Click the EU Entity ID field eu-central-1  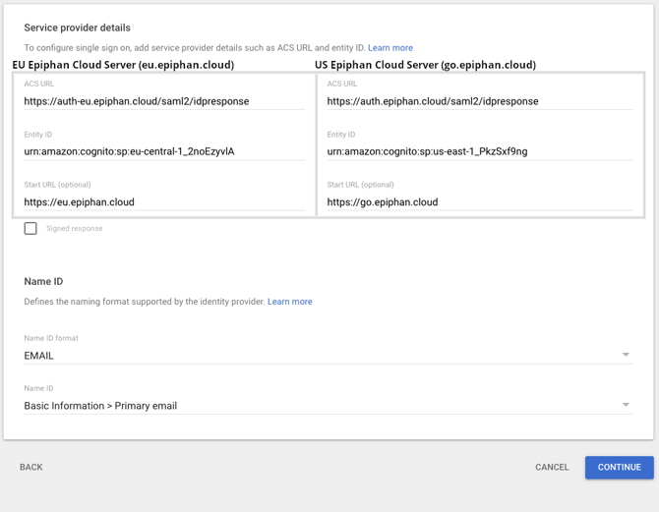164,151
